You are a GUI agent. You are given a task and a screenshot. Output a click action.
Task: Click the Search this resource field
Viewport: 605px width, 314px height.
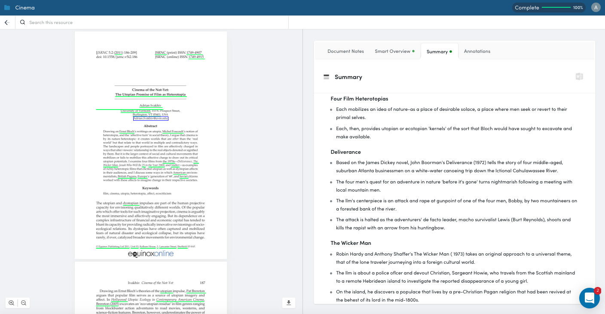point(155,22)
